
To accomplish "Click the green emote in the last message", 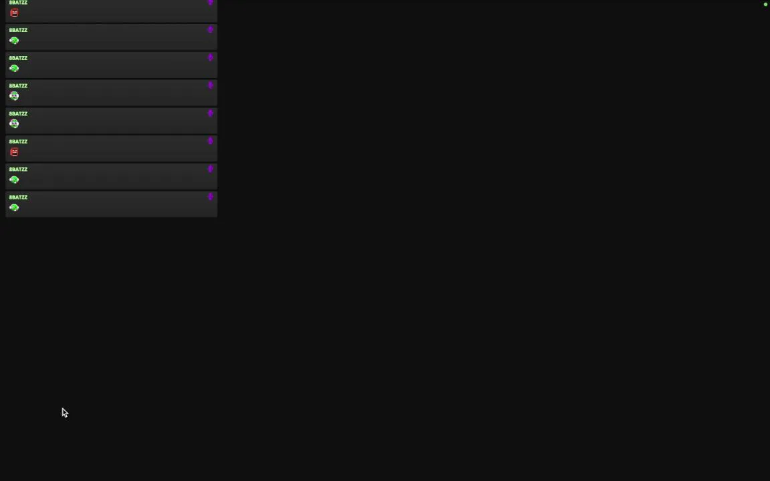I will pos(14,208).
